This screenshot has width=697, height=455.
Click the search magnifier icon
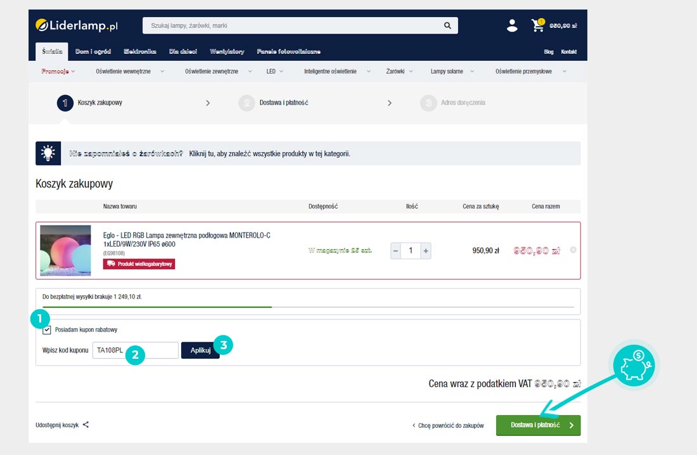447,26
